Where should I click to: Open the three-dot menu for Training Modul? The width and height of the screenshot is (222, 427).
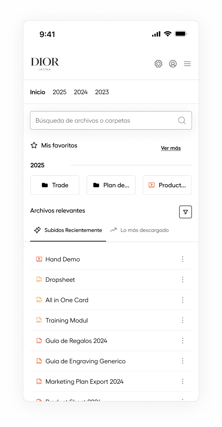[x=183, y=320]
